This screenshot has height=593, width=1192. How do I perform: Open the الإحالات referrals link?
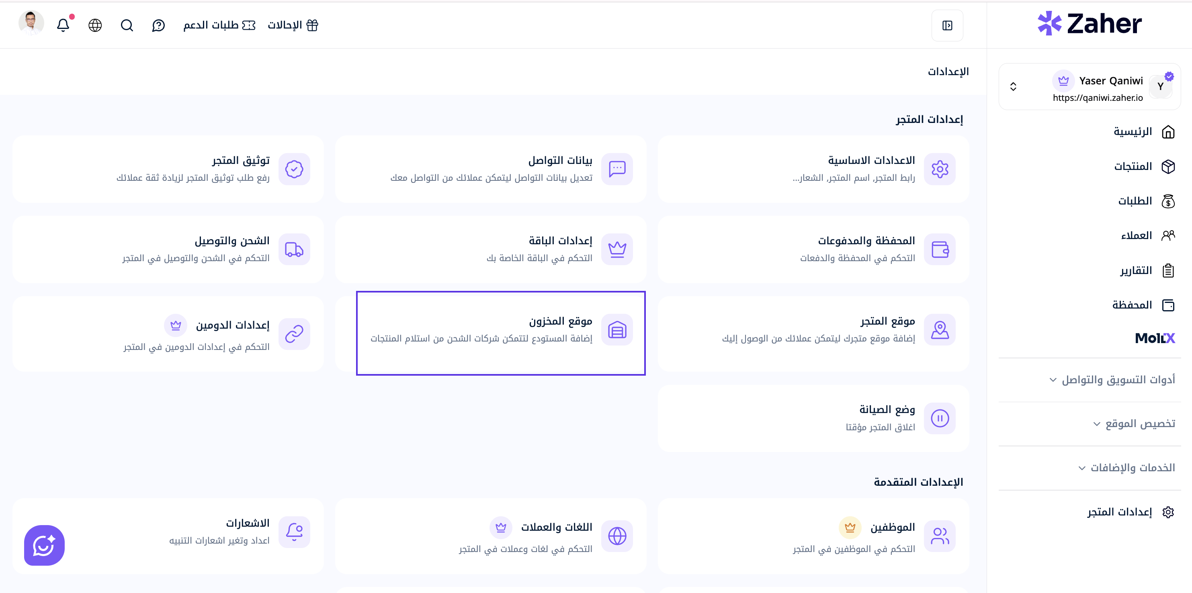(x=293, y=25)
